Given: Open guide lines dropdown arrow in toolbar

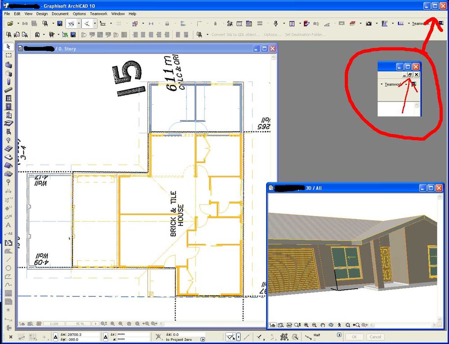Looking at the screenshot, I should pyautogui.click(x=79, y=24).
